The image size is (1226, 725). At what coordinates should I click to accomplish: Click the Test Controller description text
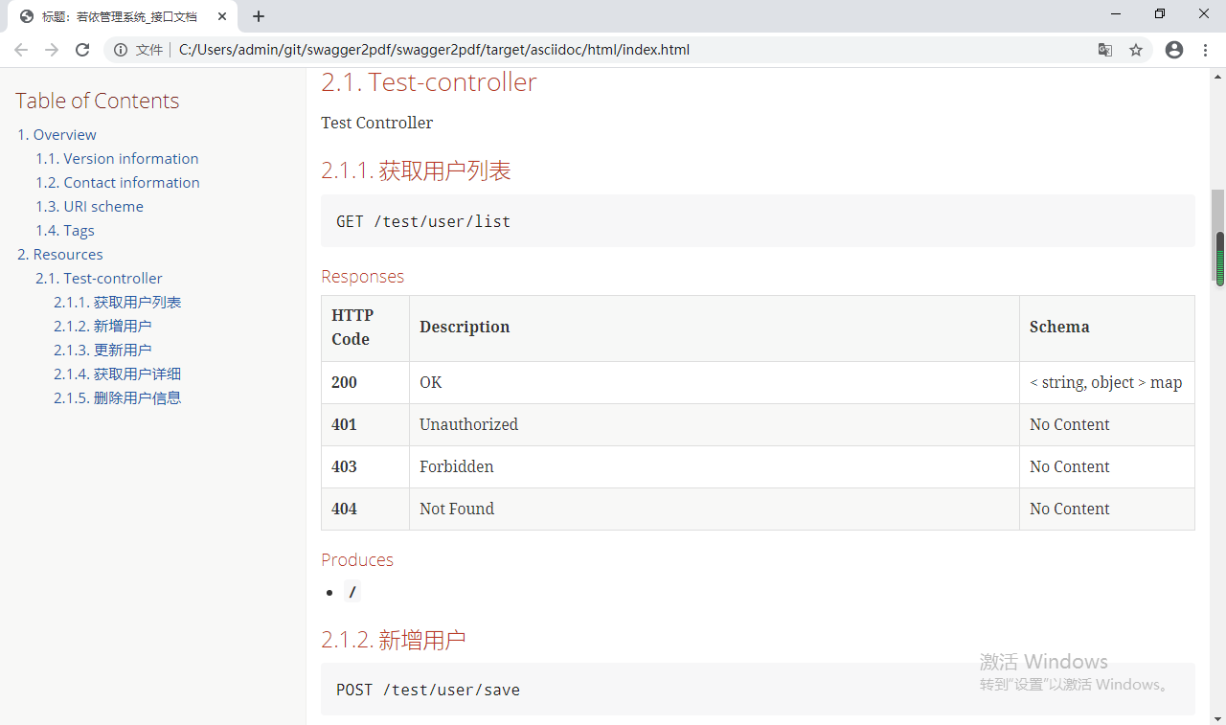[377, 123]
